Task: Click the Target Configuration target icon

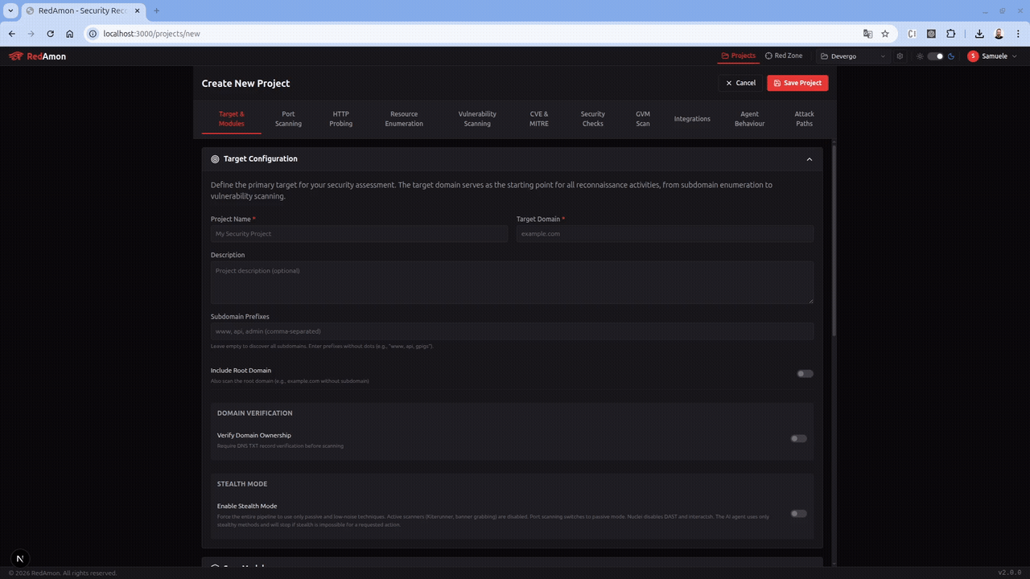Action: pyautogui.click(x=214, y=158)
